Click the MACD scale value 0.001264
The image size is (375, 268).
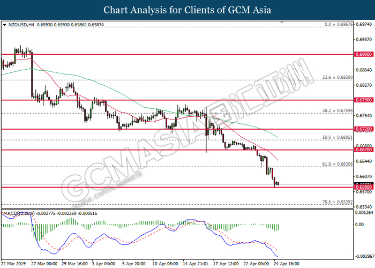pos(364,212)
